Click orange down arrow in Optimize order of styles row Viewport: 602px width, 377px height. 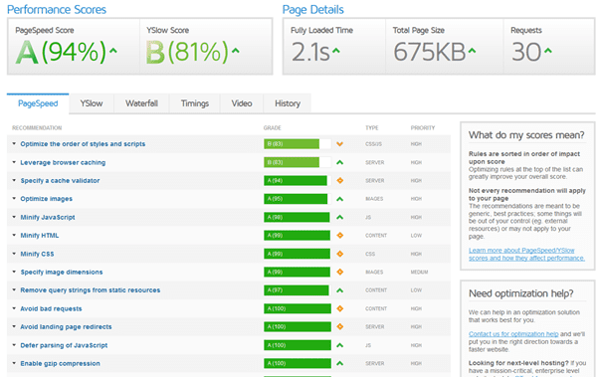(x=339, y=144)
